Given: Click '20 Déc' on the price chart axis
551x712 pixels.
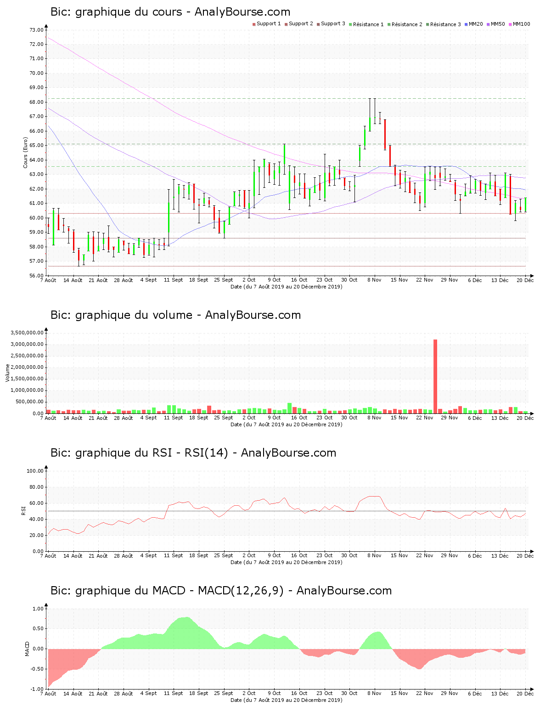Looking at the screenshot, I should coord(525,280).
